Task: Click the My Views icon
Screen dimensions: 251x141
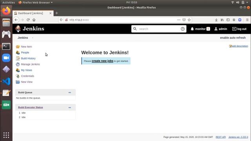Action: (x=18, y=70)
